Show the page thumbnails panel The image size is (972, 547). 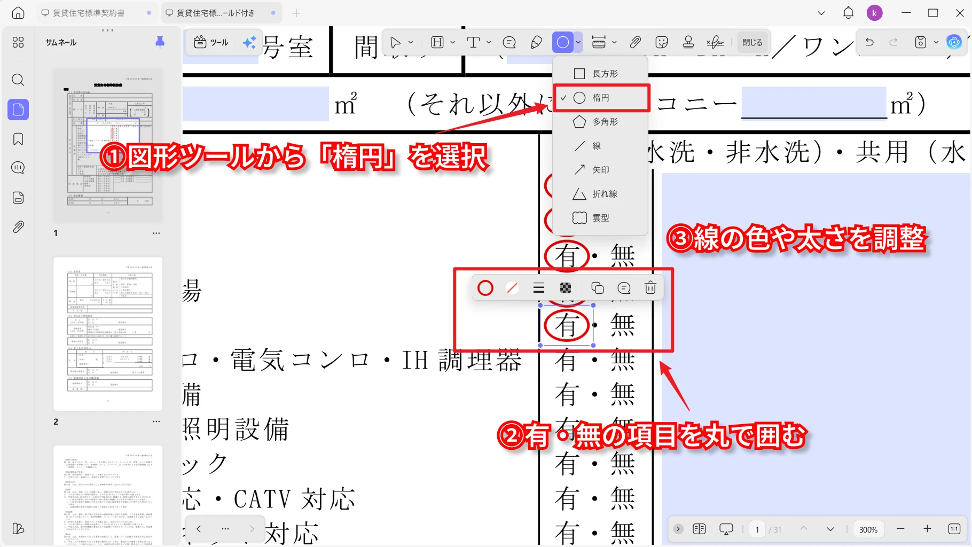pyautogui.click(x=18, y=110)
